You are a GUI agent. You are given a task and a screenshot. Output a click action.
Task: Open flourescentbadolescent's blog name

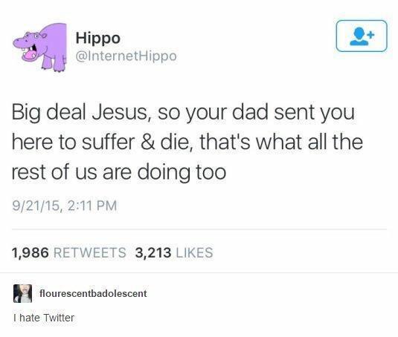point(93,293)
